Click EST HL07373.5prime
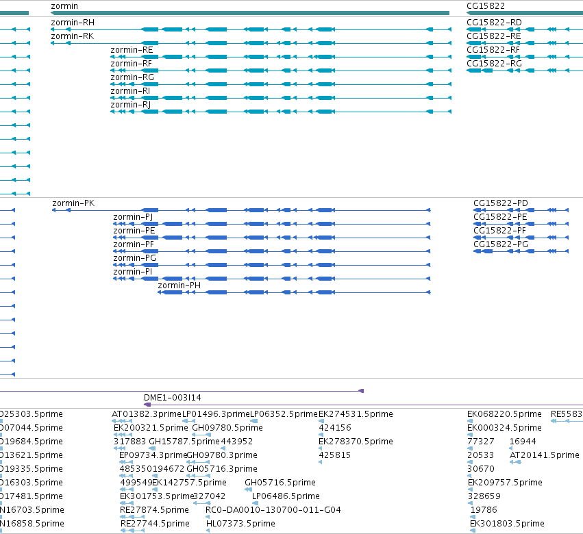This screenshot has height=534, width=583. pos(240,524)
